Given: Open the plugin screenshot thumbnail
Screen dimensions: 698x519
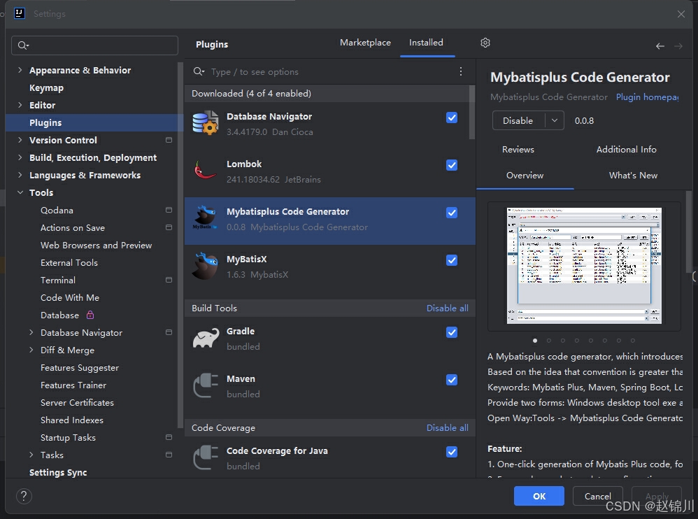Looking at the screenshot, I should pos(584,266).
